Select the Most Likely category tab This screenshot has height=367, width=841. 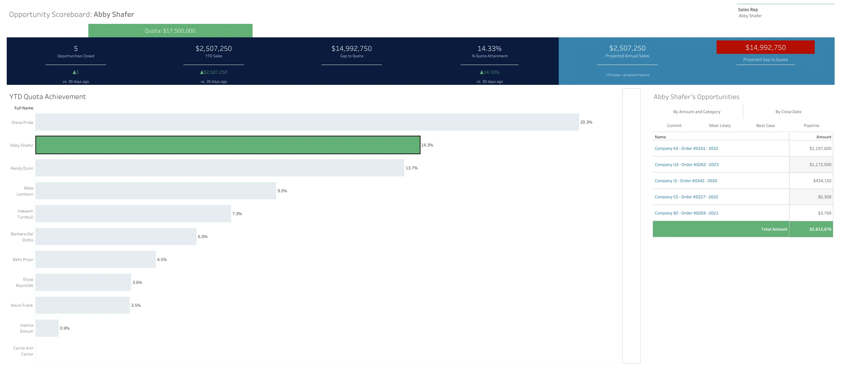pos(720,126)
